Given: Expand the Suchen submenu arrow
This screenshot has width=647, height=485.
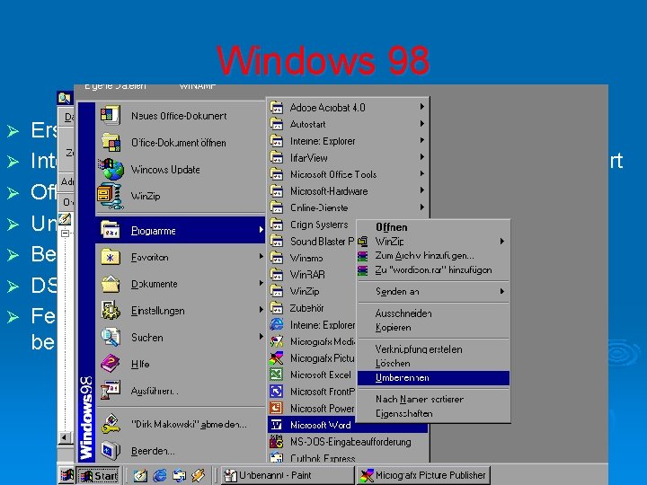Looking at the screenshot, I should click(x=261, y=337).
